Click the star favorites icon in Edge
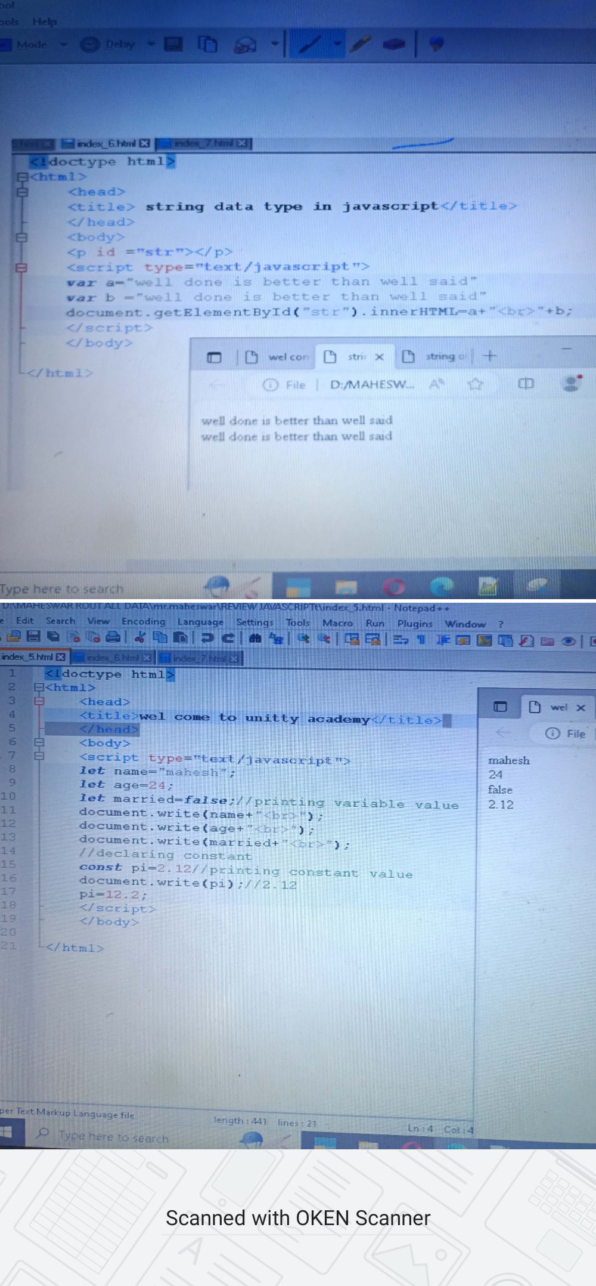 click(x=475, y=384)
